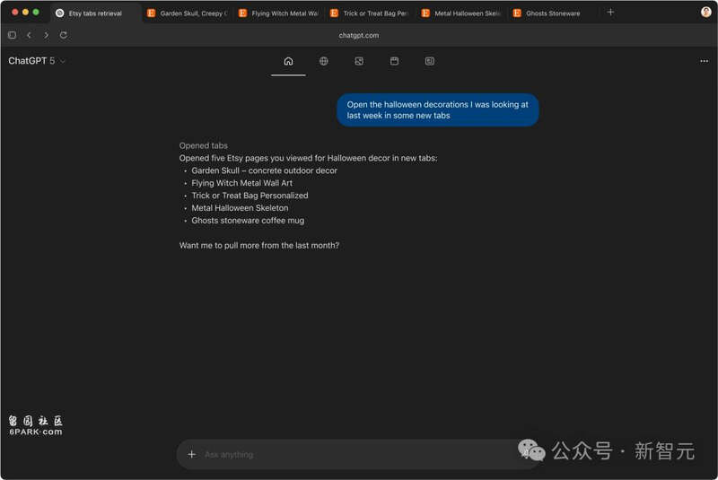The image size is (718, 480).
Task: Click the plus attach icon in composer
Action: pos(191,454)
